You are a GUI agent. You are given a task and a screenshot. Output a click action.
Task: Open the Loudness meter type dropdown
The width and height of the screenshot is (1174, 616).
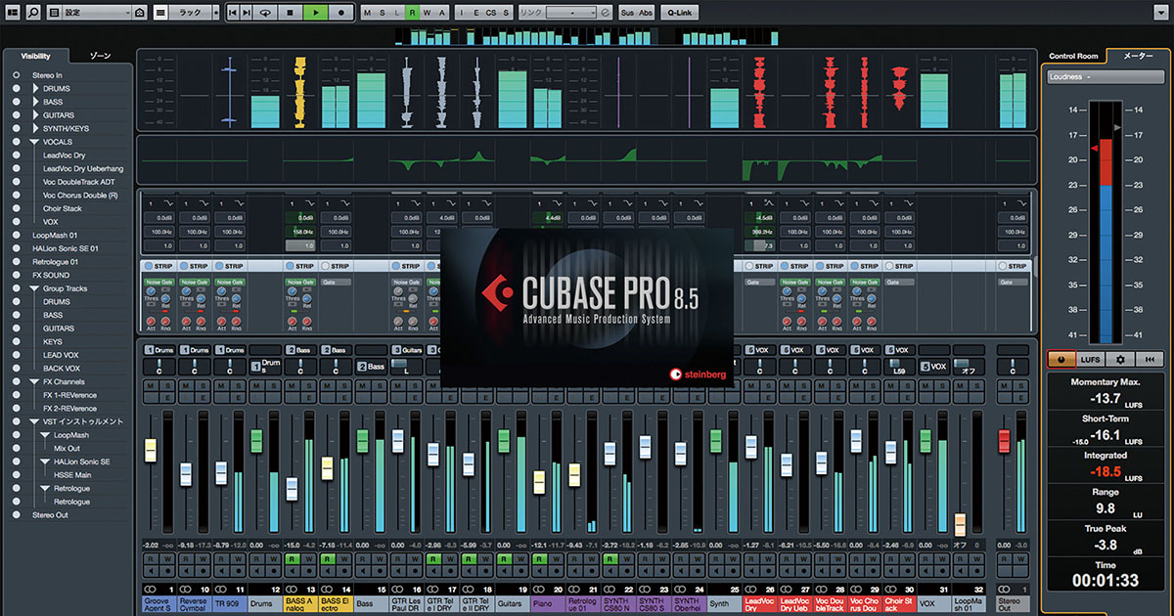pos(1105,76)
